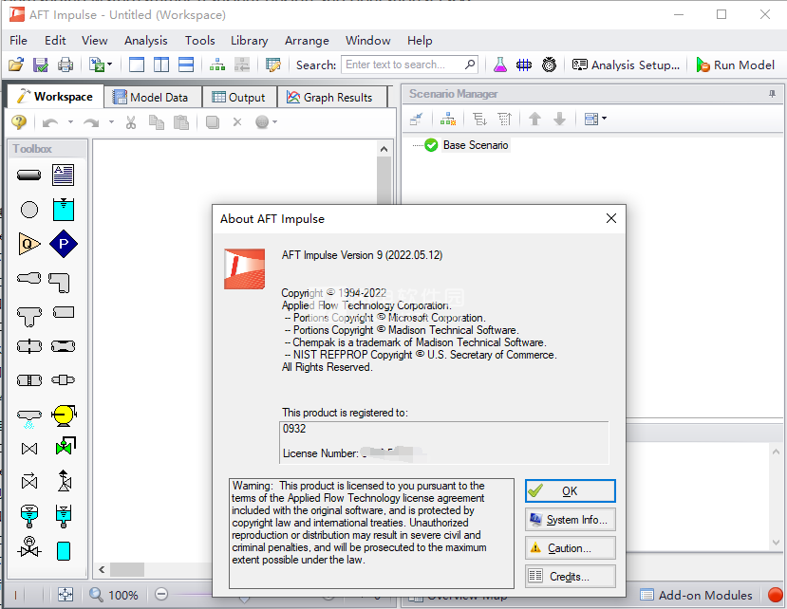Open the Redo history dropdown arrow
Image resolution: width=787 pixels, height=609 pixels.
click(x=111, y=122)
